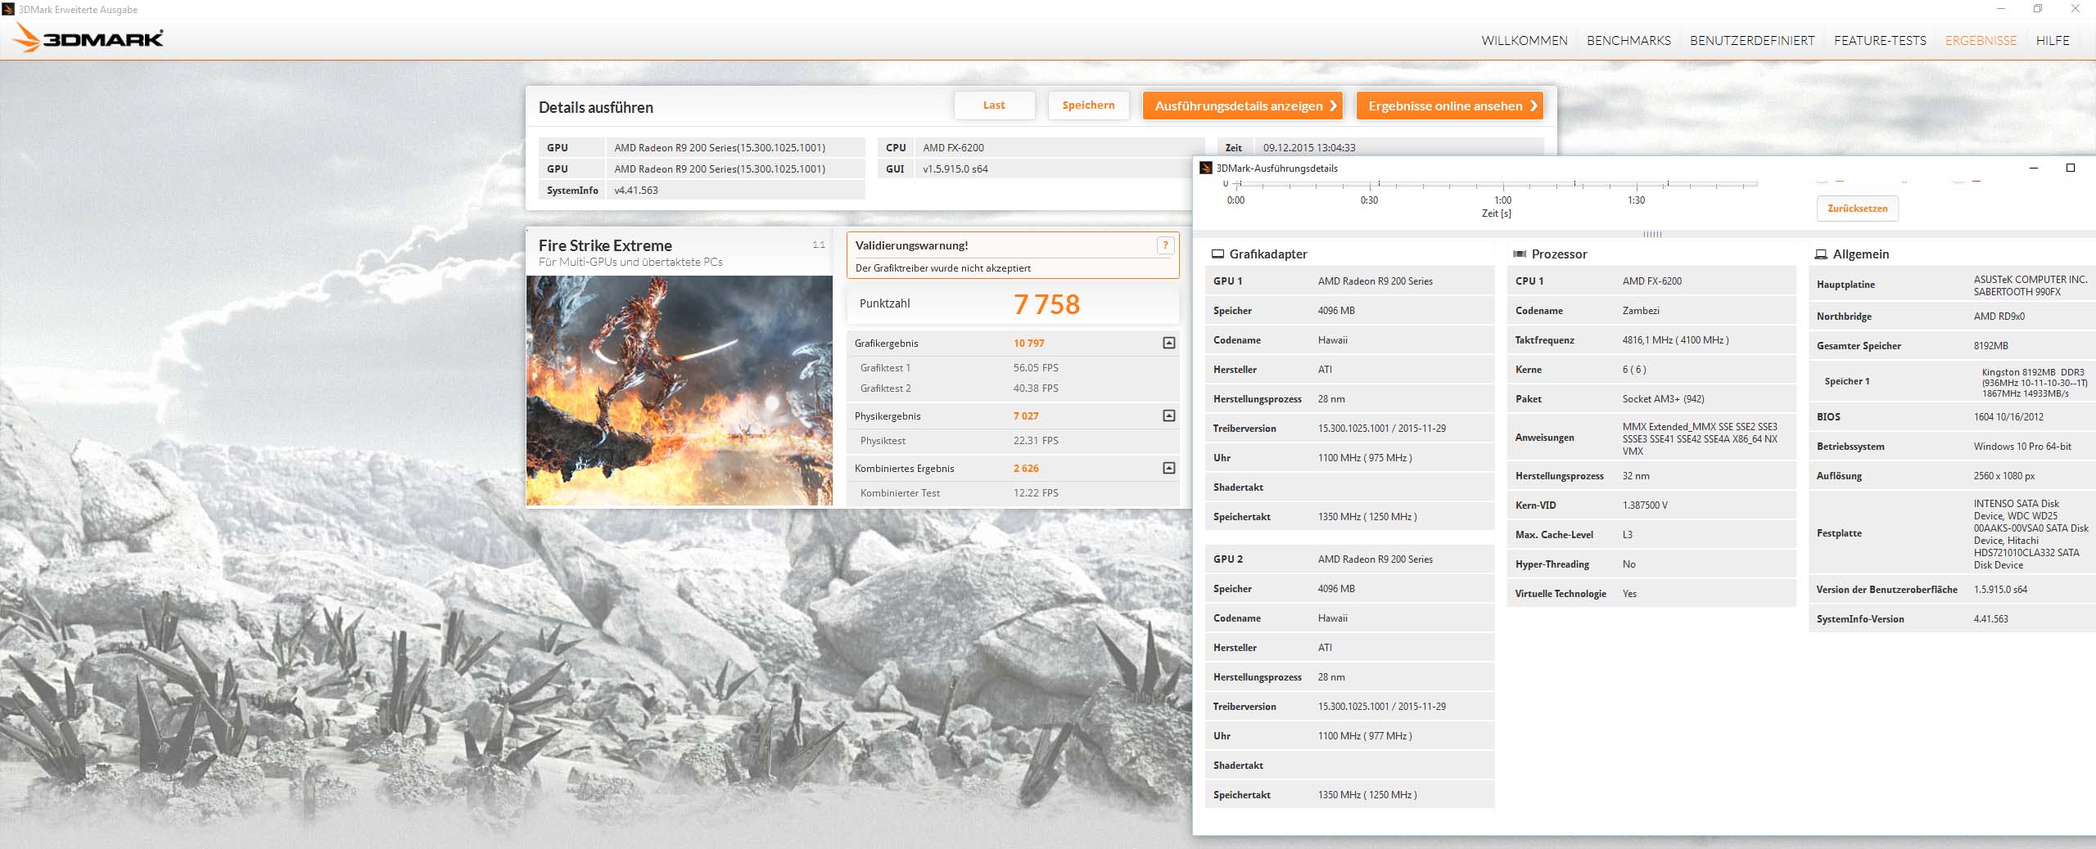Click the computer icon beside Allgemein
Screen dimensions: 2096x849
click(x=1821, y=254)
